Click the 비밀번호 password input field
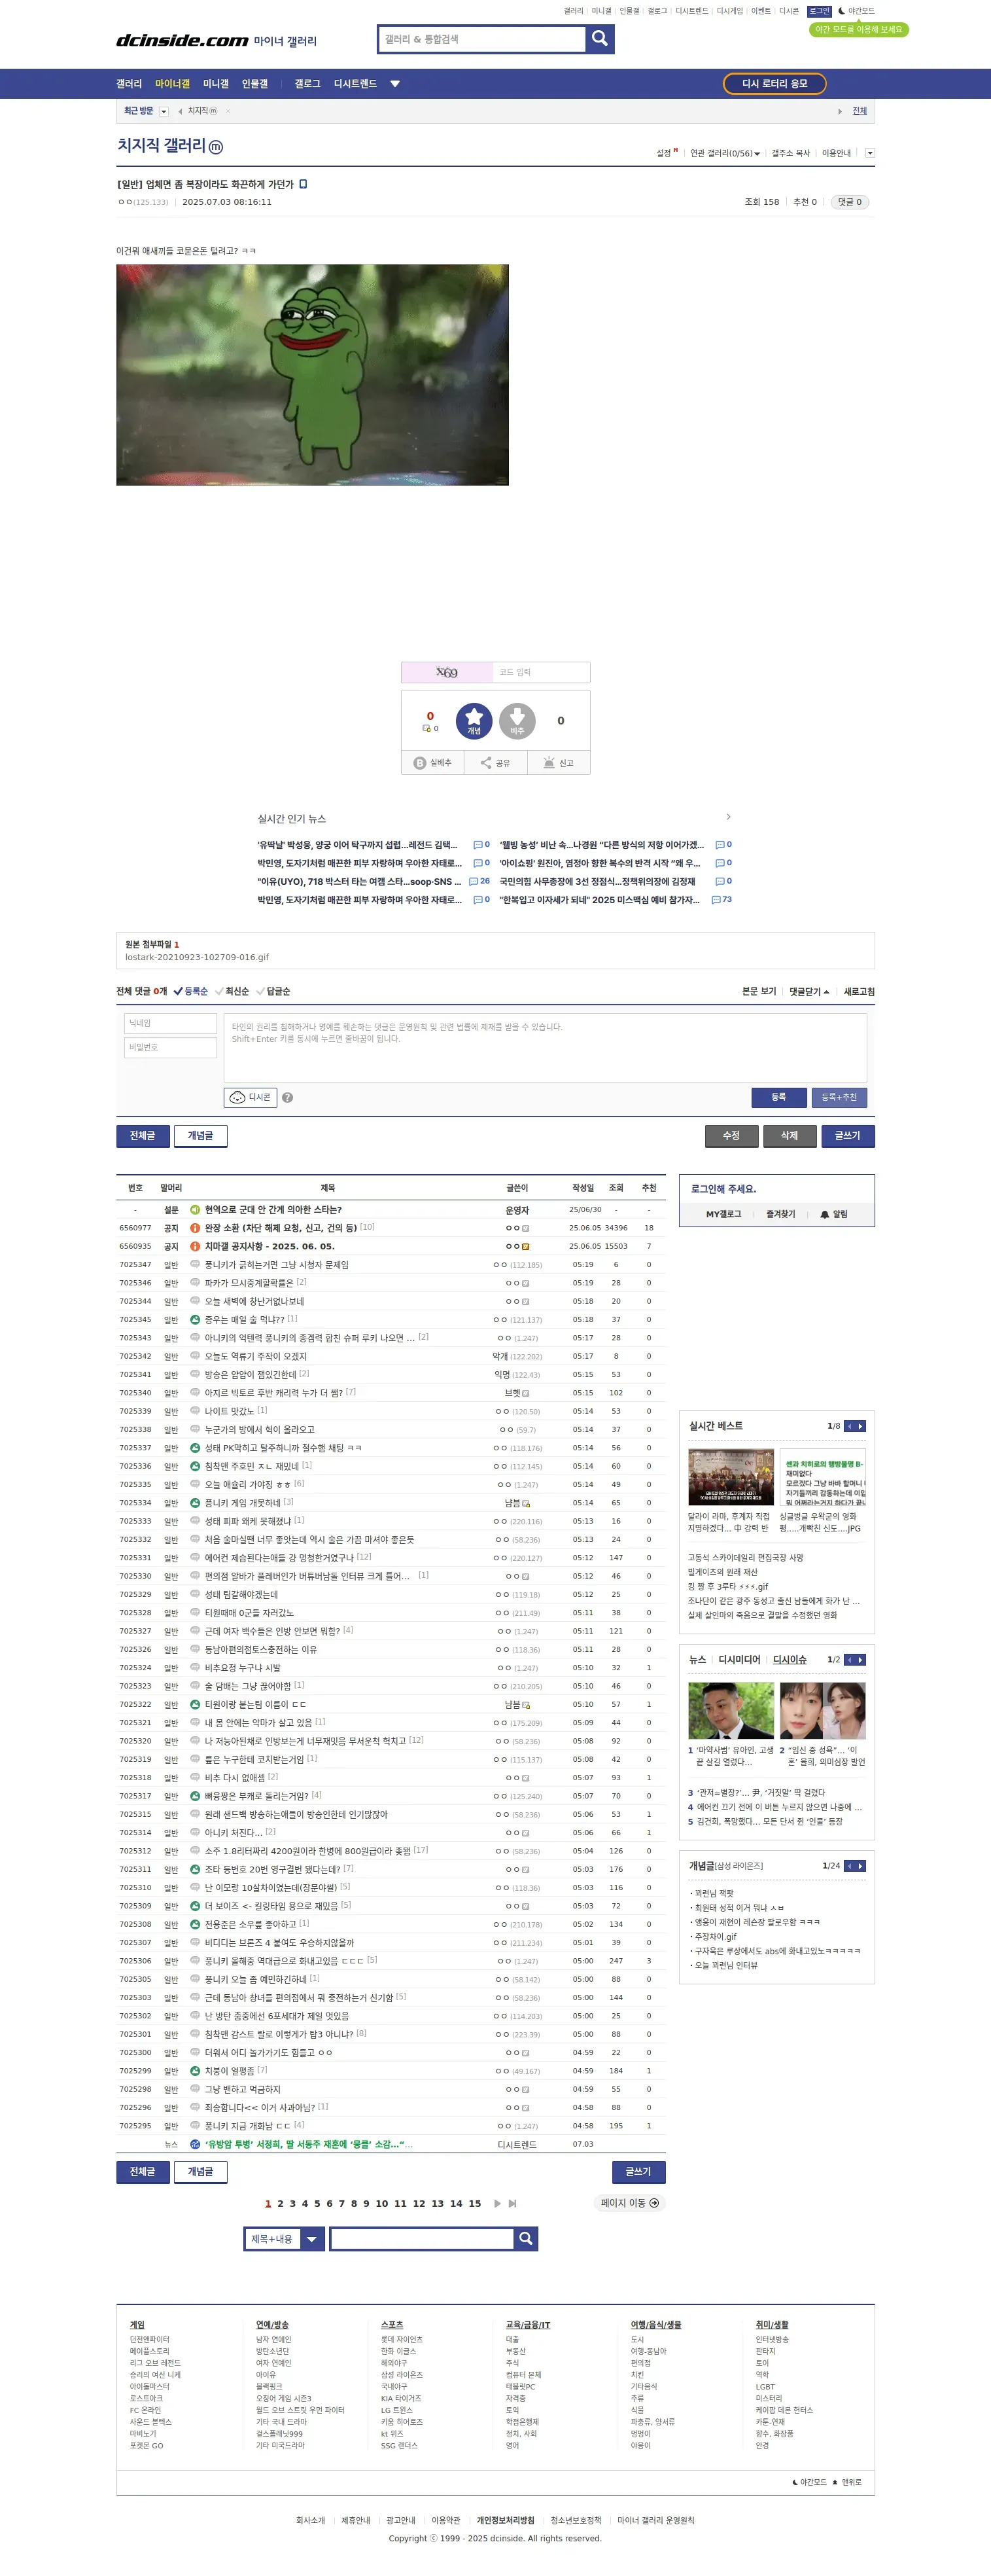 (x=170, y=1047)
